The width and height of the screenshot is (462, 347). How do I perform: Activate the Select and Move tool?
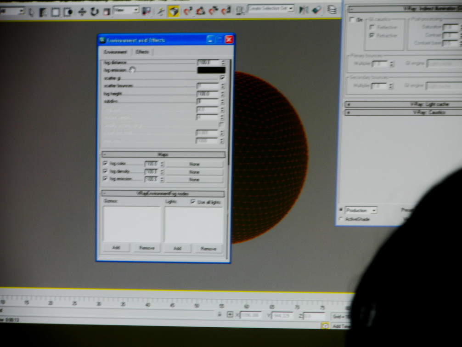[82, 12]
